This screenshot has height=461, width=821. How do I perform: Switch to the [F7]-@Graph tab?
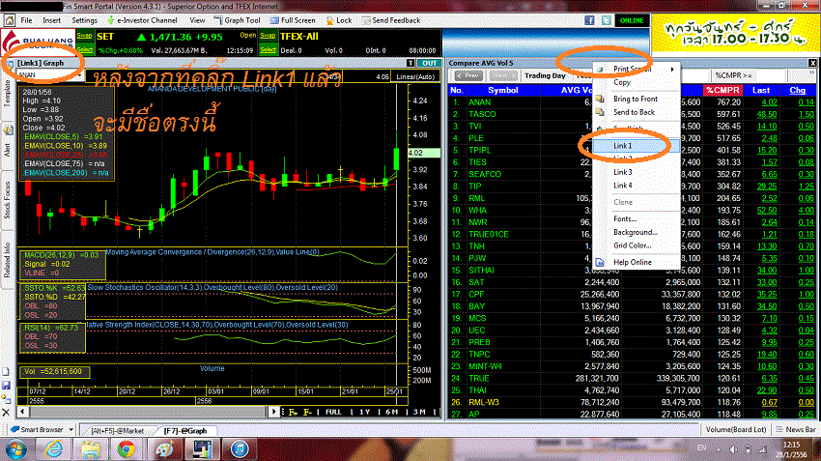pos(185,431)
